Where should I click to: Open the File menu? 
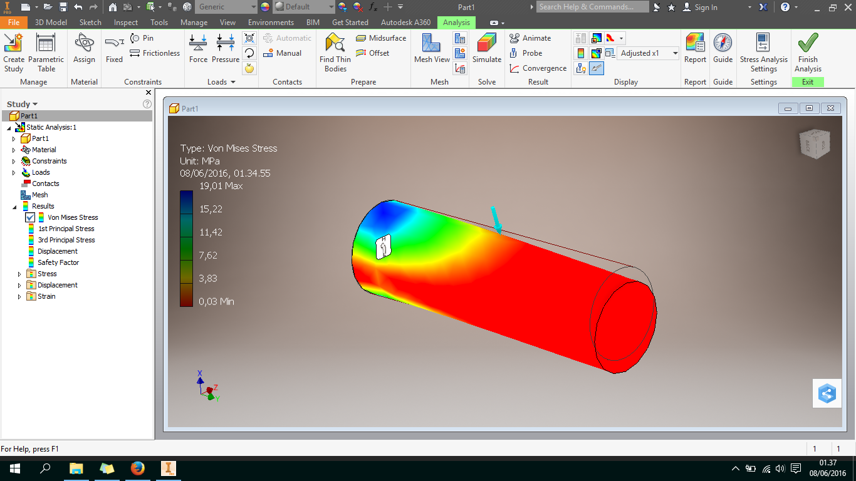click(13, 23)
